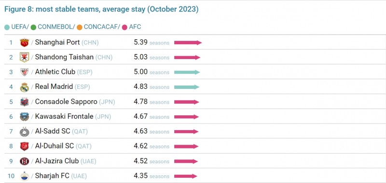The width and height of the screenshot is (386, 183).
Task: Click the Athletic Club crest icon
Action: pyautogui.click(x=25, y=72)
